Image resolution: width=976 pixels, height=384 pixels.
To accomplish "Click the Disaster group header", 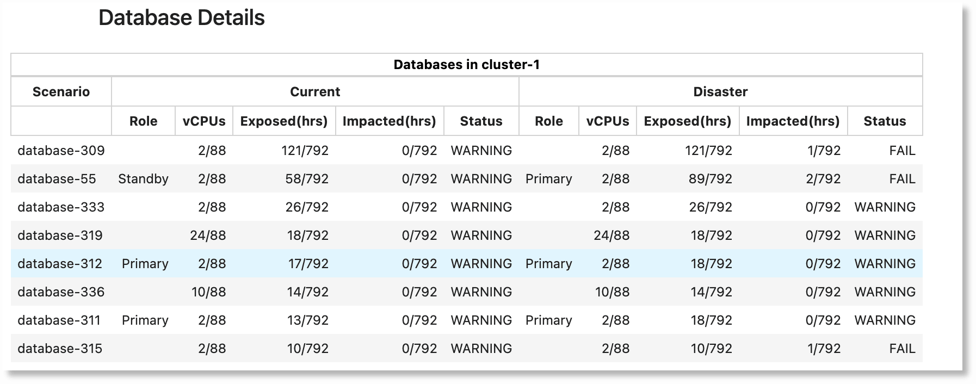I will click(720, 91).
